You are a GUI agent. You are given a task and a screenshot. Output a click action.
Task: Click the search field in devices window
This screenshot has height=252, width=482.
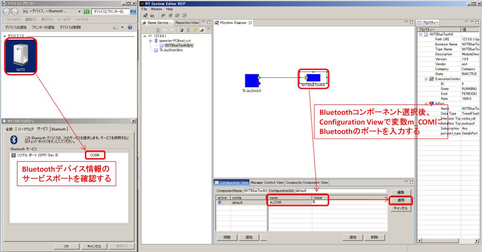coord(110,11)
